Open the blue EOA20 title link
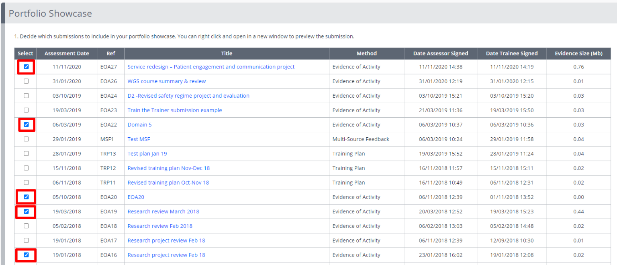This screenshot has height=265, width=617. [x=136, y=197]
